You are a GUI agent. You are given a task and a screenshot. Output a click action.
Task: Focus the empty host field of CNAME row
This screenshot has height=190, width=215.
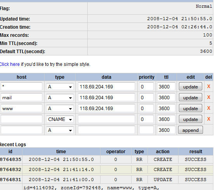[x=21, y=119]
